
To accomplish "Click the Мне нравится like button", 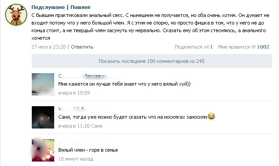I will pyautogui.click(x=234, y=47).
